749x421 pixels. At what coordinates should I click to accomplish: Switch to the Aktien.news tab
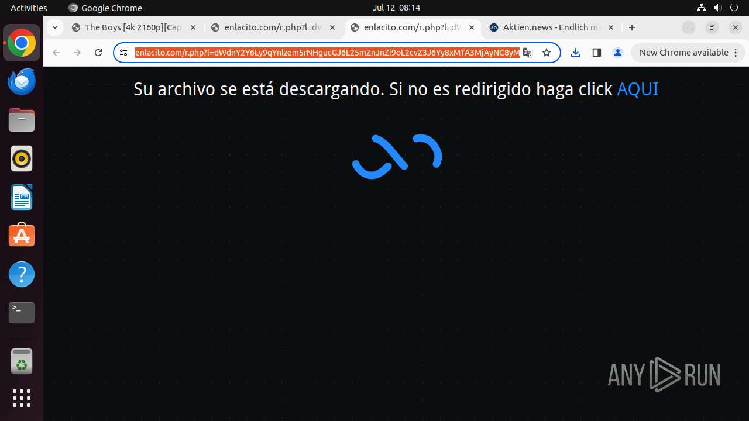(552, 27)
